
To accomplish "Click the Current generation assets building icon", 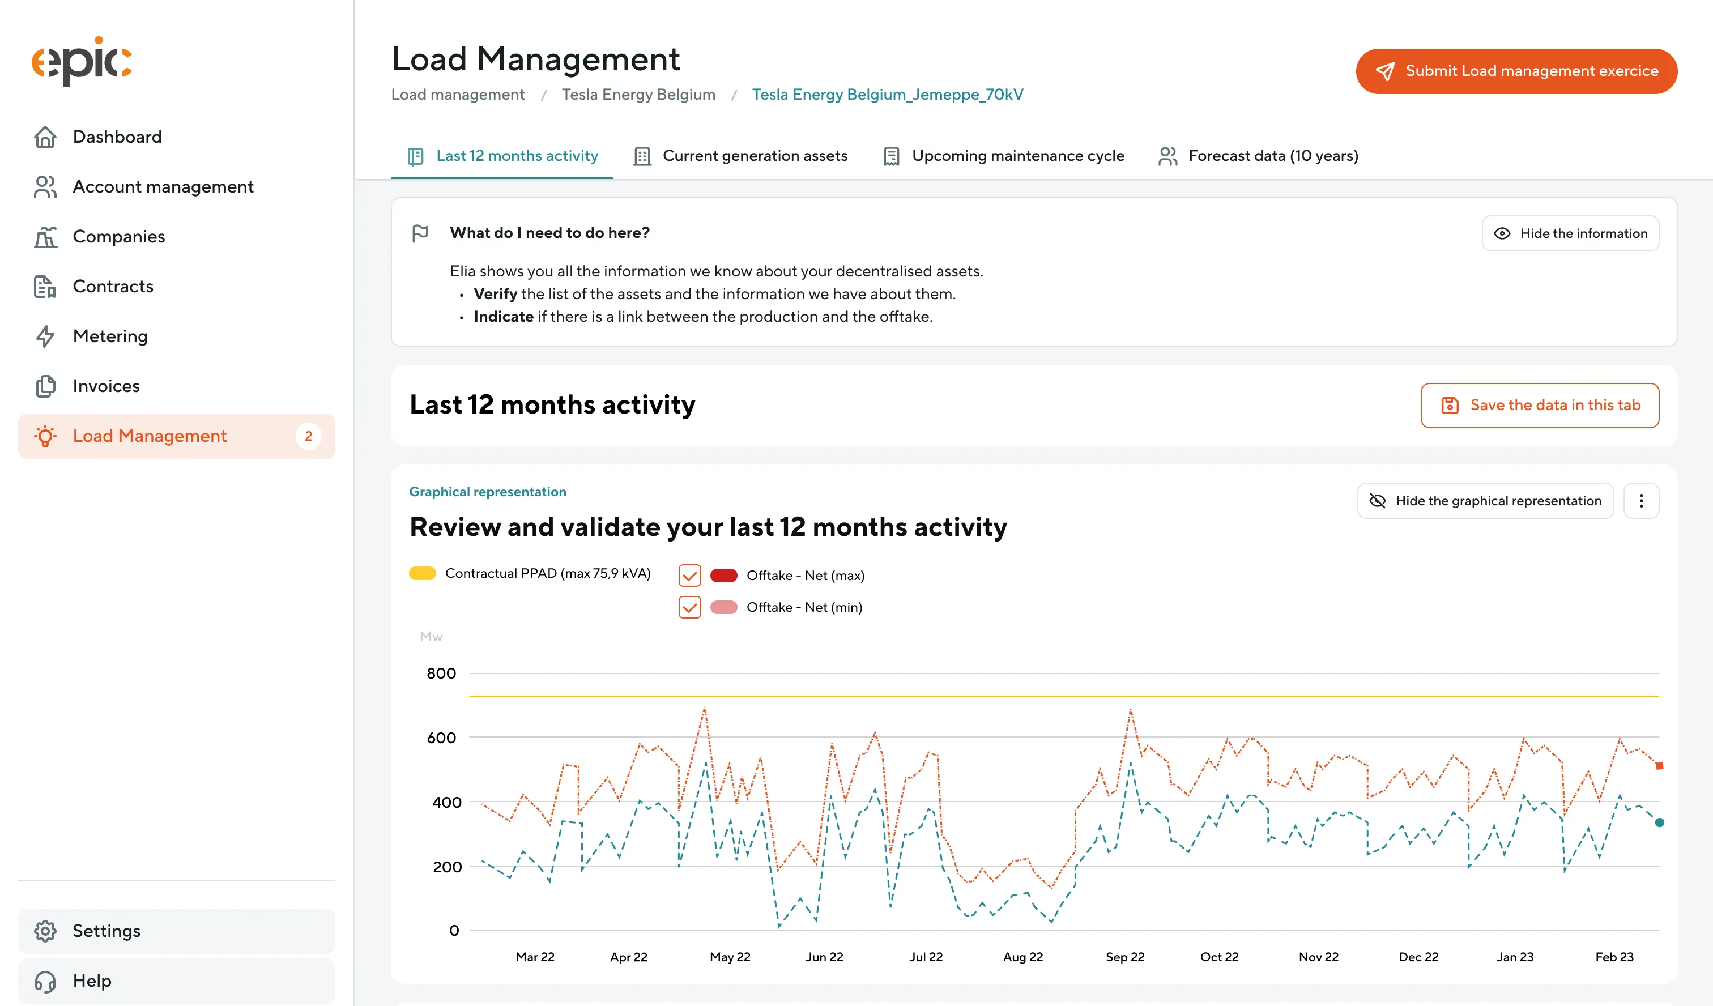I will click(642, 156).
